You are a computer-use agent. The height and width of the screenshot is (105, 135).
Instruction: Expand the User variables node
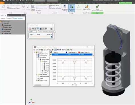coord(36,75)
